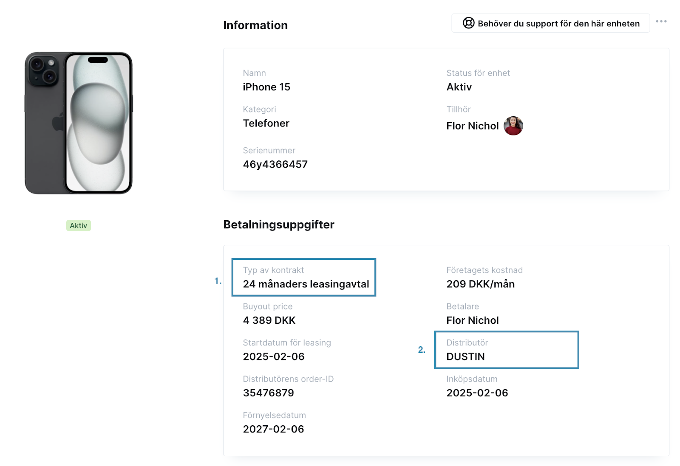680x466 pixels.
Task: Click the renewal date 2027-02-06
Action: click(273, 429)
